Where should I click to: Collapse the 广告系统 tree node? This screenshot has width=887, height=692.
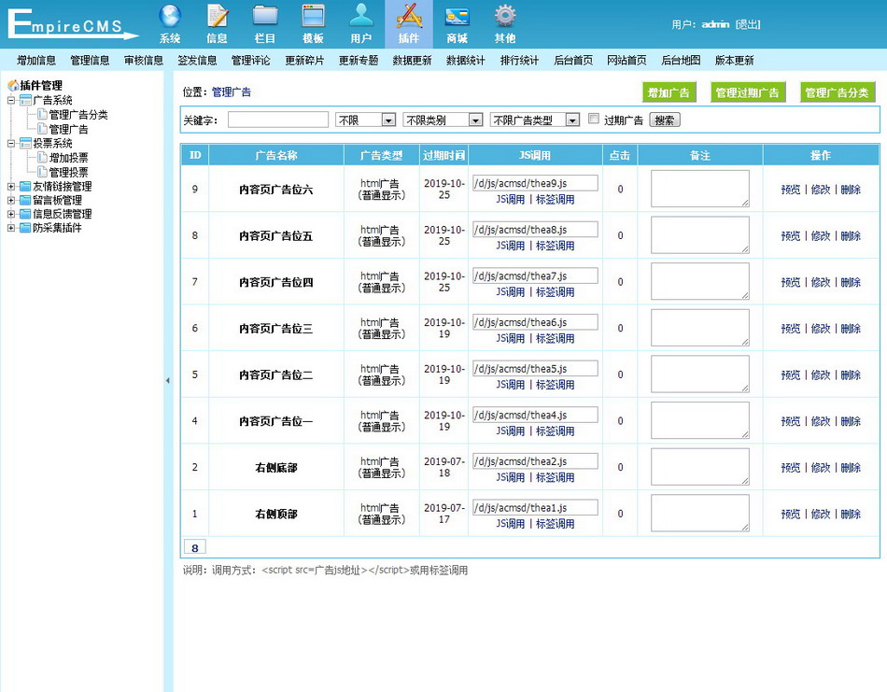(11, 100)
